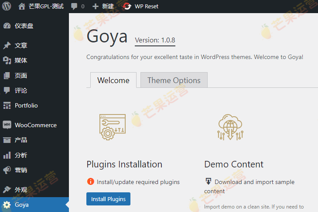Visit site 芒果GPL-测试
This screenshot has width=318, height=212.
(x=46, y=7)
